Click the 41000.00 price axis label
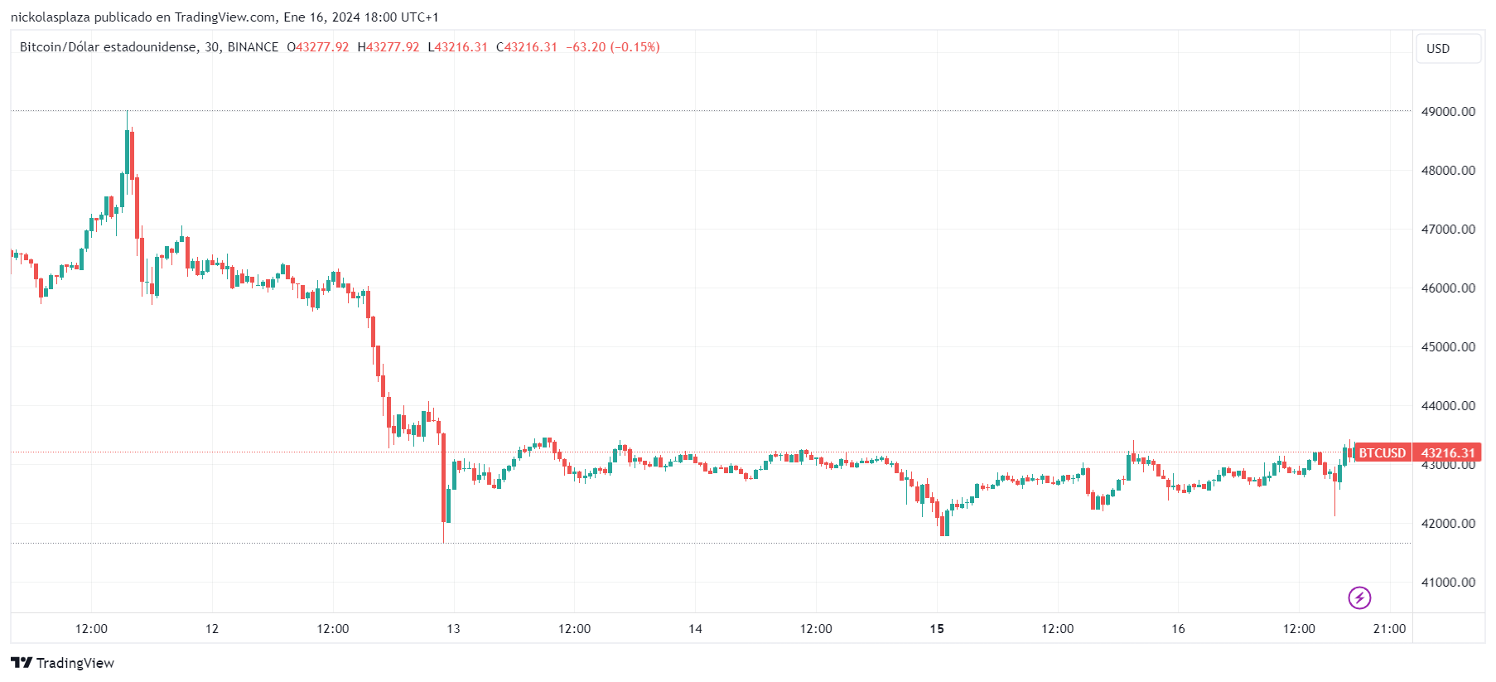Screen dimensions: 1496x682 1448,583
